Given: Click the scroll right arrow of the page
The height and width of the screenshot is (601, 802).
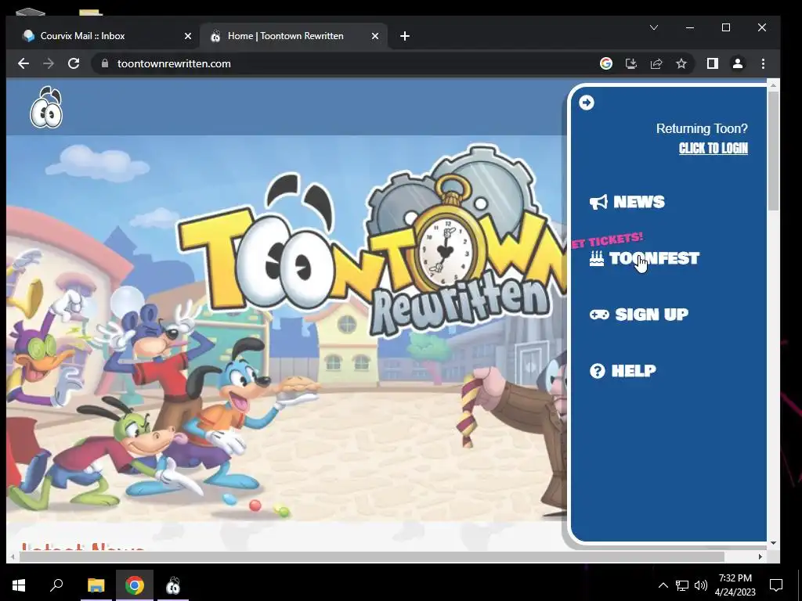Looking at the screenshot, I should click(x=760, y=556).
